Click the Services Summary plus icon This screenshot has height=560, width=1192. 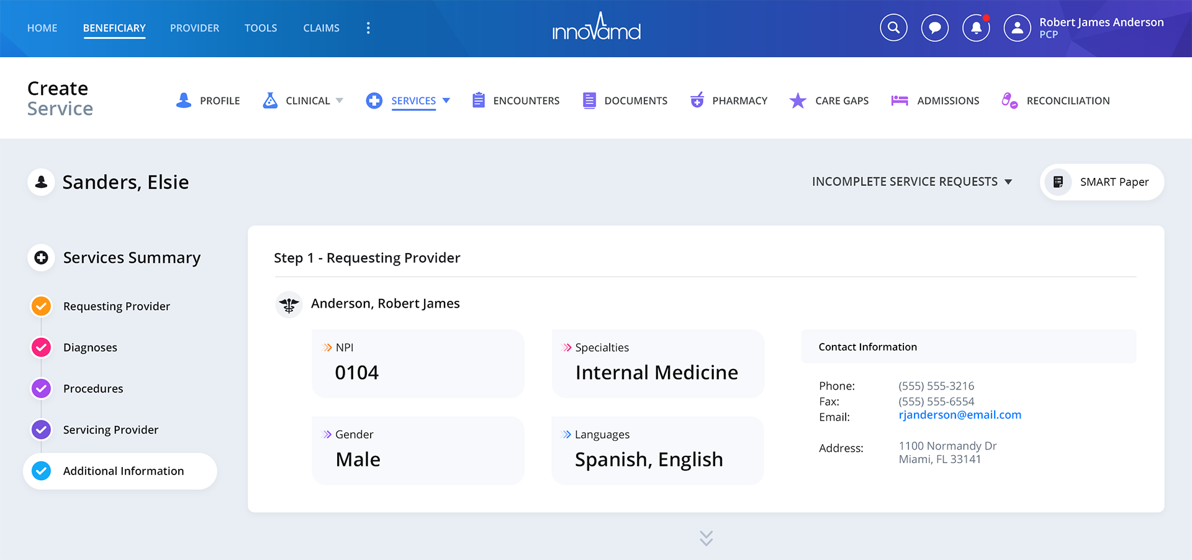42,257
